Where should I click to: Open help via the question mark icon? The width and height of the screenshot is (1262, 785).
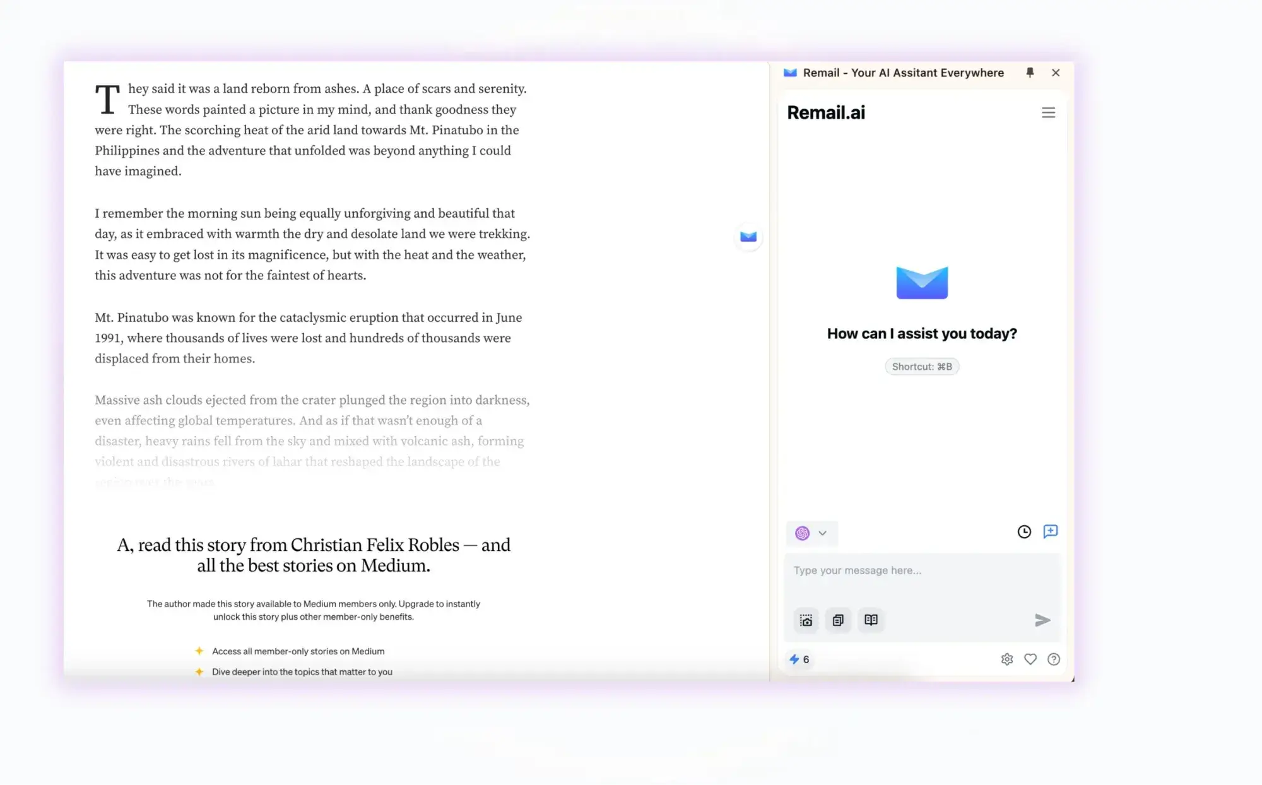coord(1054,659)
